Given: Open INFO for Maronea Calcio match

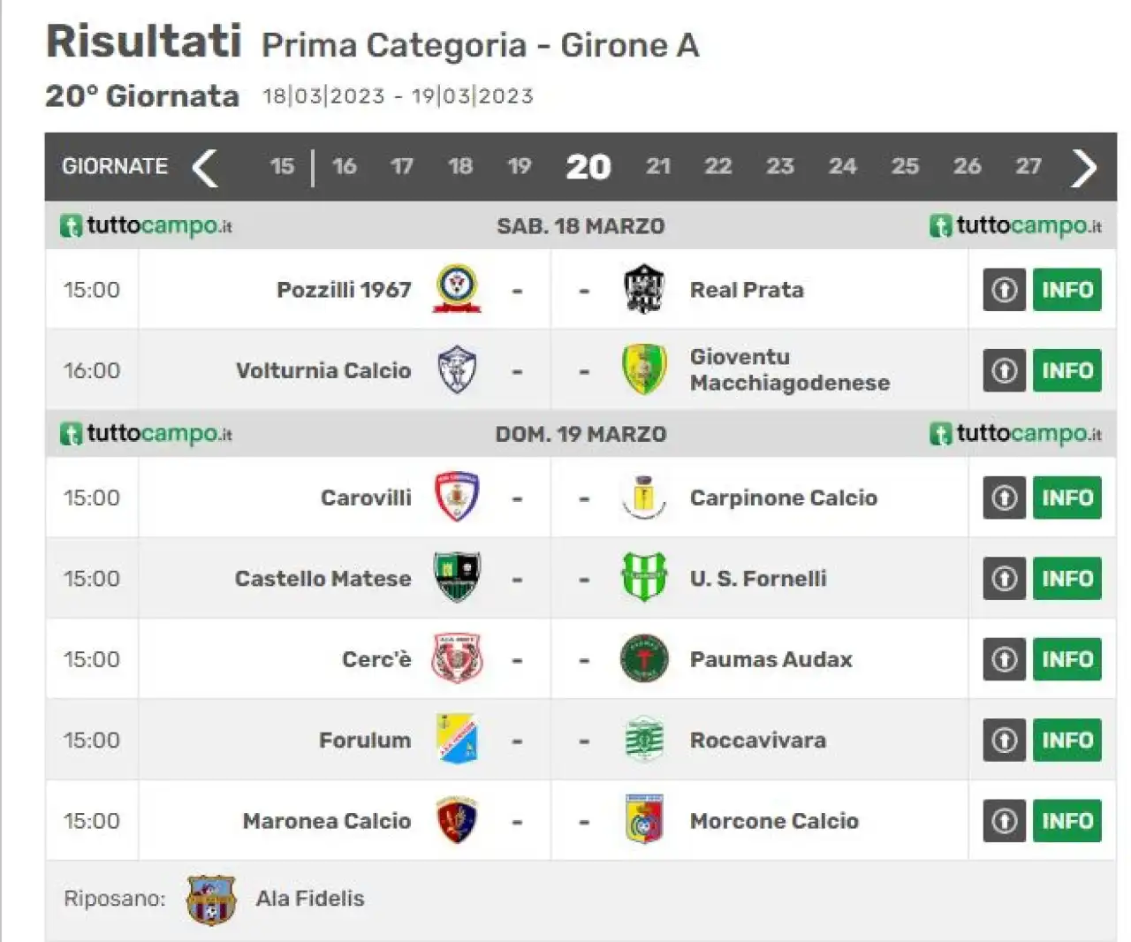Looking at the screenshot, I should [1066, 821].
